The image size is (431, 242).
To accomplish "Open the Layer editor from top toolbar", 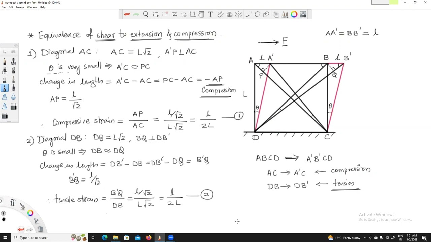I will pyautogui.click(x=276, y=14).
